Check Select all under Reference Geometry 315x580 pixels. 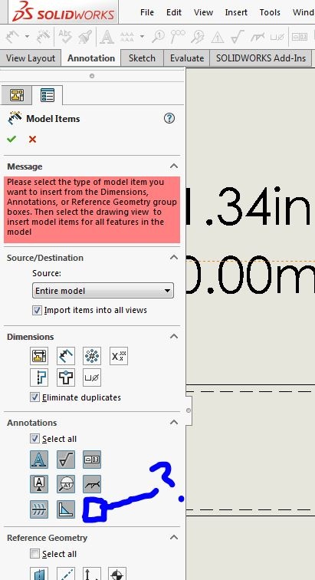click(x=34, y=554)
